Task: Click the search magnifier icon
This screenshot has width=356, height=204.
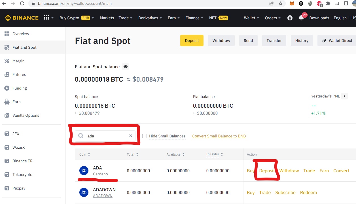Action: (81, 136)
